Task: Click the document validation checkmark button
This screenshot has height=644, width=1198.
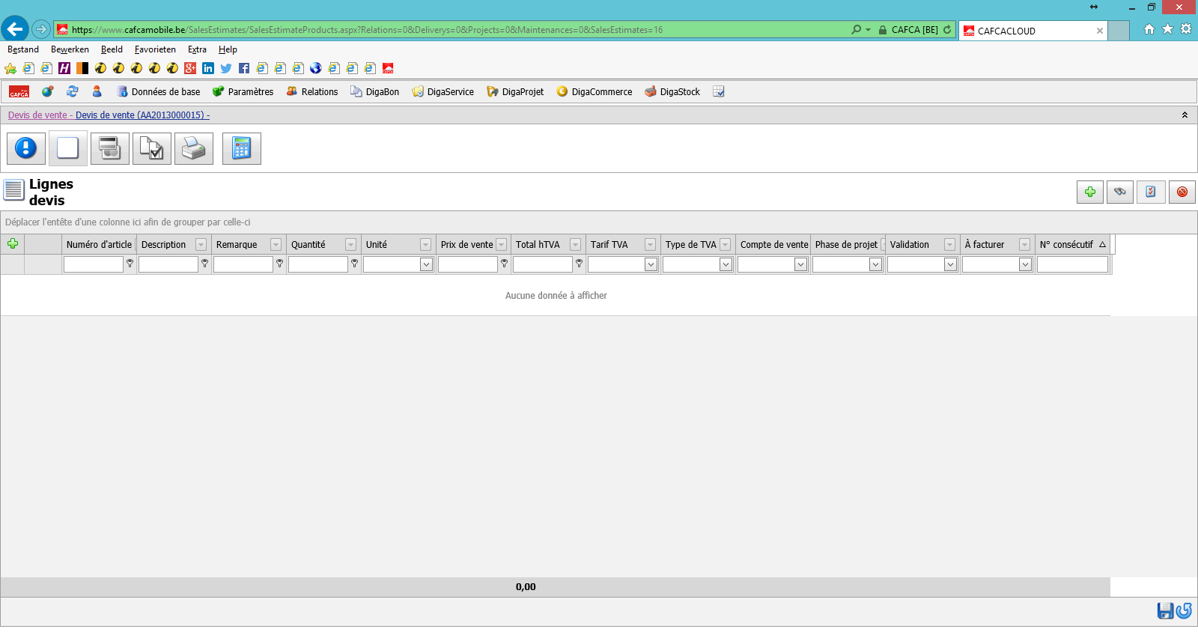Action: [x=152, y=148]
